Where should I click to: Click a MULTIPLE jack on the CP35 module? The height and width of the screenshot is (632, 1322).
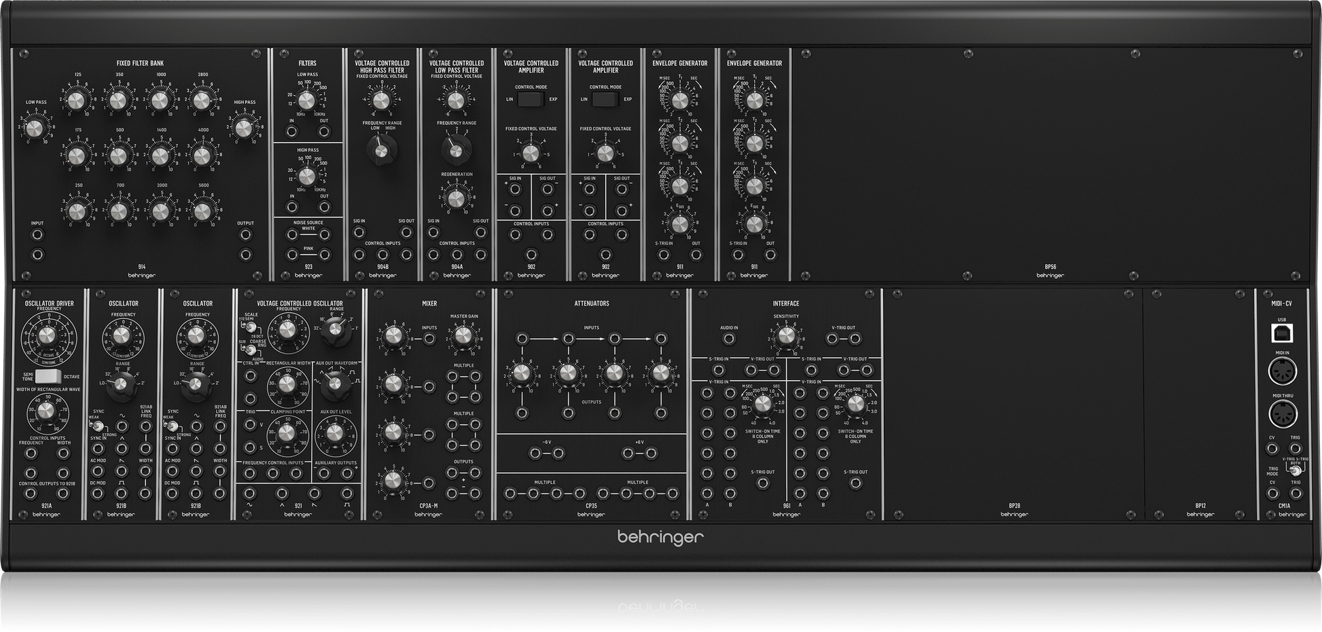510,494
